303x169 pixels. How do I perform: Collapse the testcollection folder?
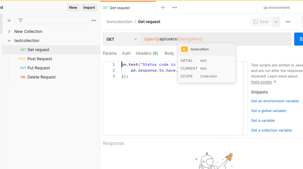pos(9,41)
